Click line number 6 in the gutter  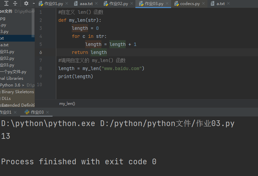[40, 52]
